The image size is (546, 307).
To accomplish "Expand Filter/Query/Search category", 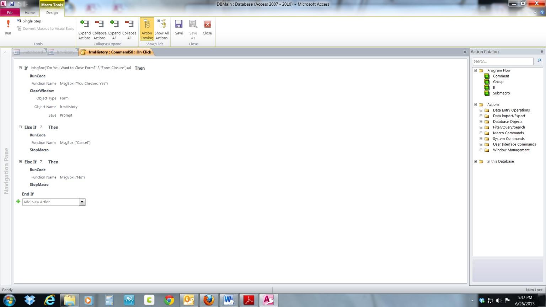I will tap(481, 127).
